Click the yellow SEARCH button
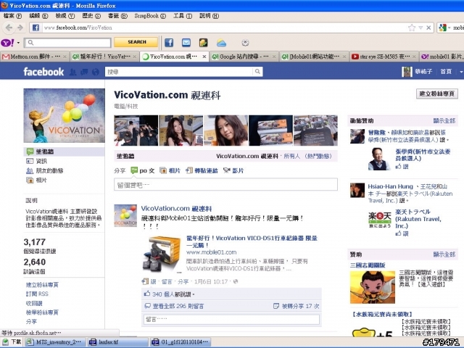464x348 pixels. point(136,42)
